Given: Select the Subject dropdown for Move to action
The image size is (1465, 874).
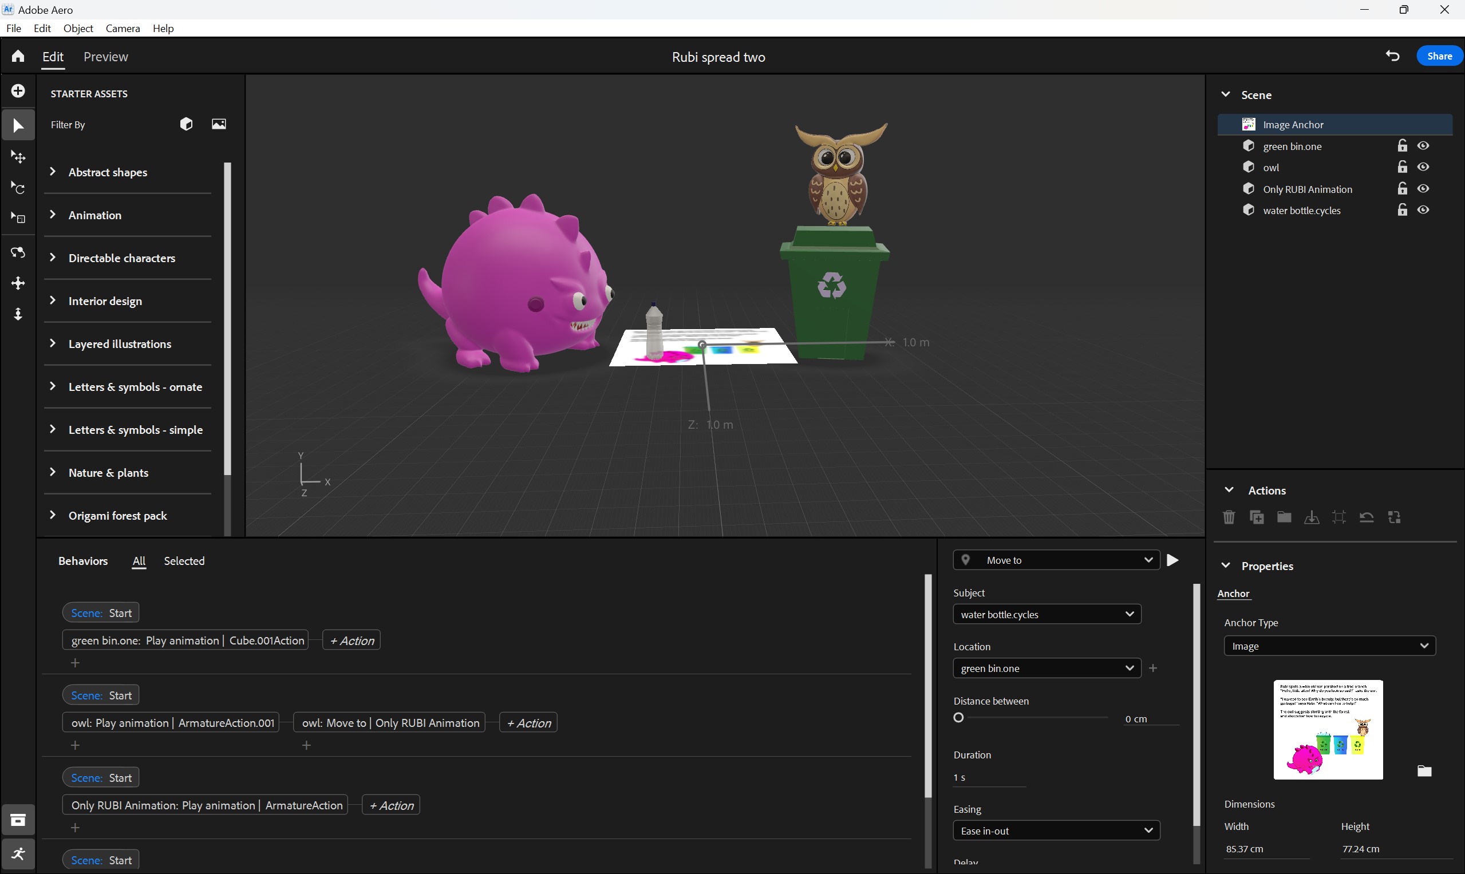Looking at the screenshot, I should coord(1045,614).
